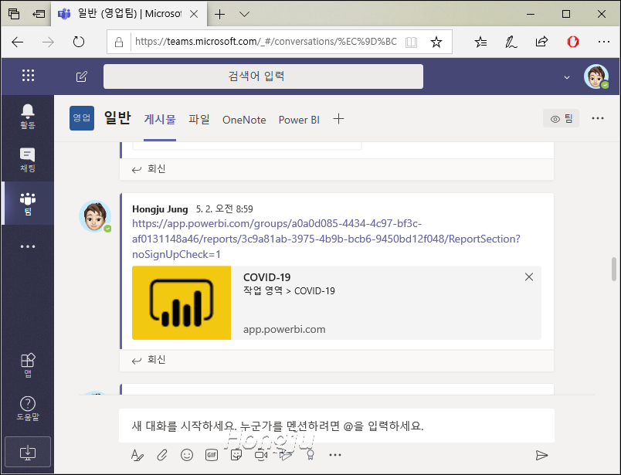Viewport: 621px width, 475px height.
Task: Open the app launcher waffle grid
Action: (28, 75)
